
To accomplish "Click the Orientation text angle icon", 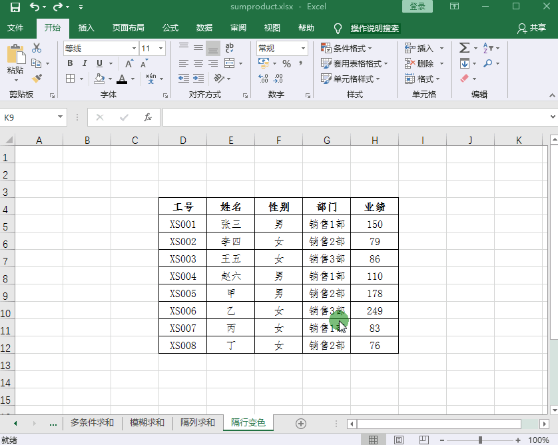I will [x=218, y=79].
